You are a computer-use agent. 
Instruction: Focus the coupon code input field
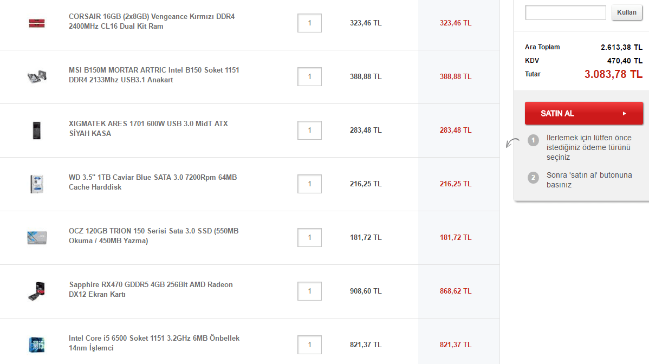tap(565, 12)
